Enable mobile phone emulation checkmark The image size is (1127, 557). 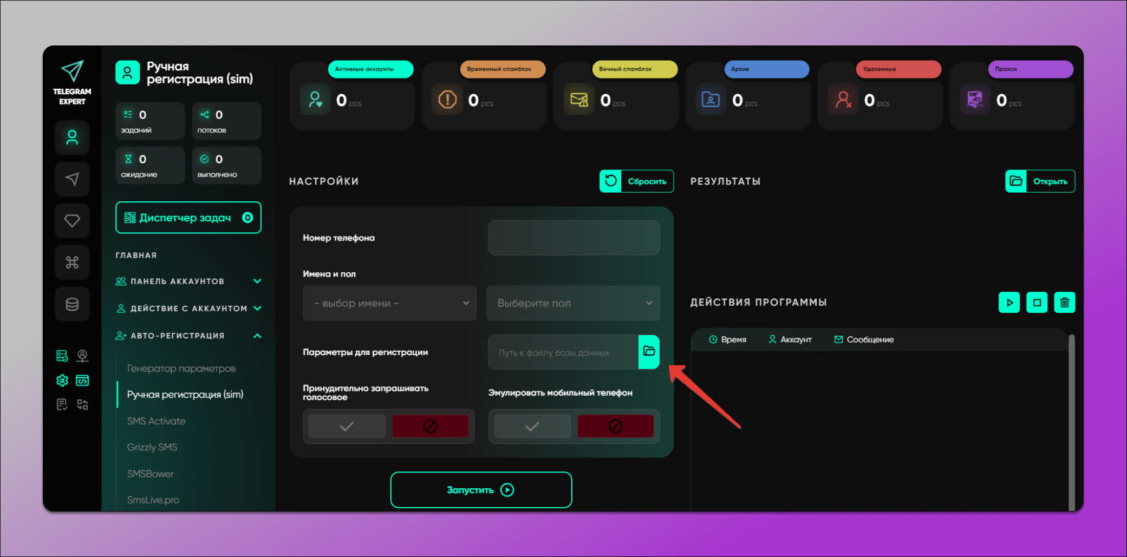(x=532, y=427)
